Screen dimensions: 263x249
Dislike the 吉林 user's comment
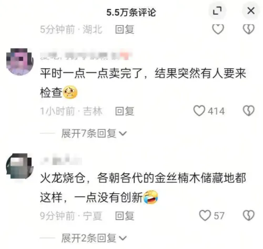248,111
